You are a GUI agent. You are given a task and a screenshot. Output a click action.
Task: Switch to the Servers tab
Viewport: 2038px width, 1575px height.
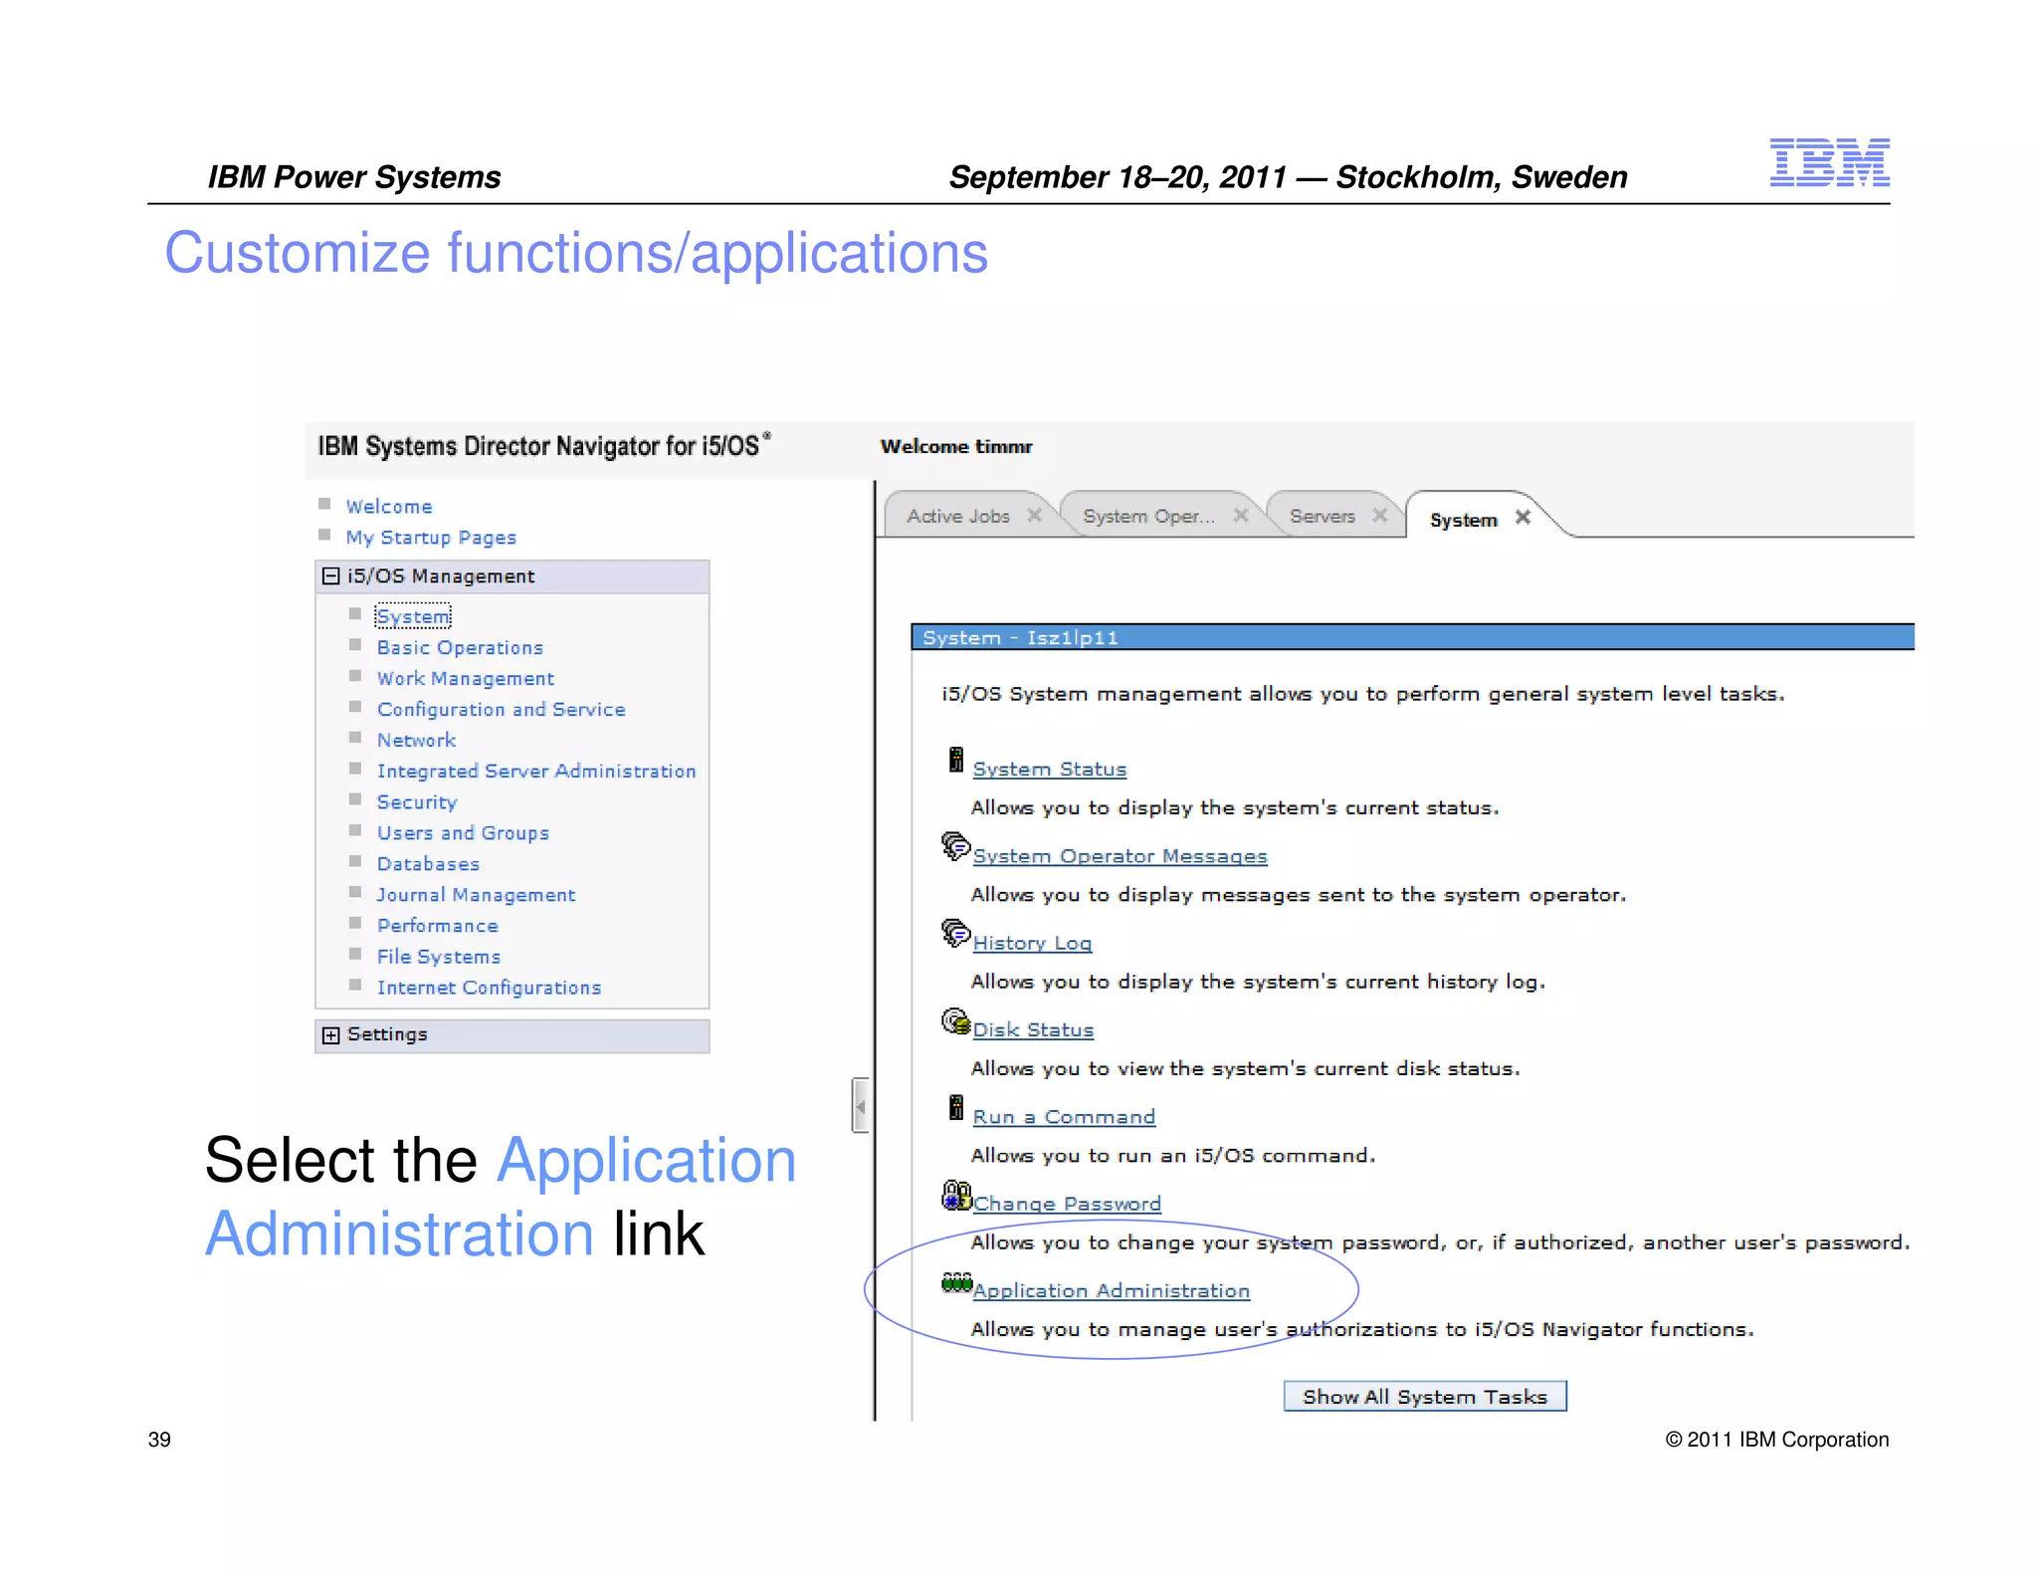pos(1323,516)
